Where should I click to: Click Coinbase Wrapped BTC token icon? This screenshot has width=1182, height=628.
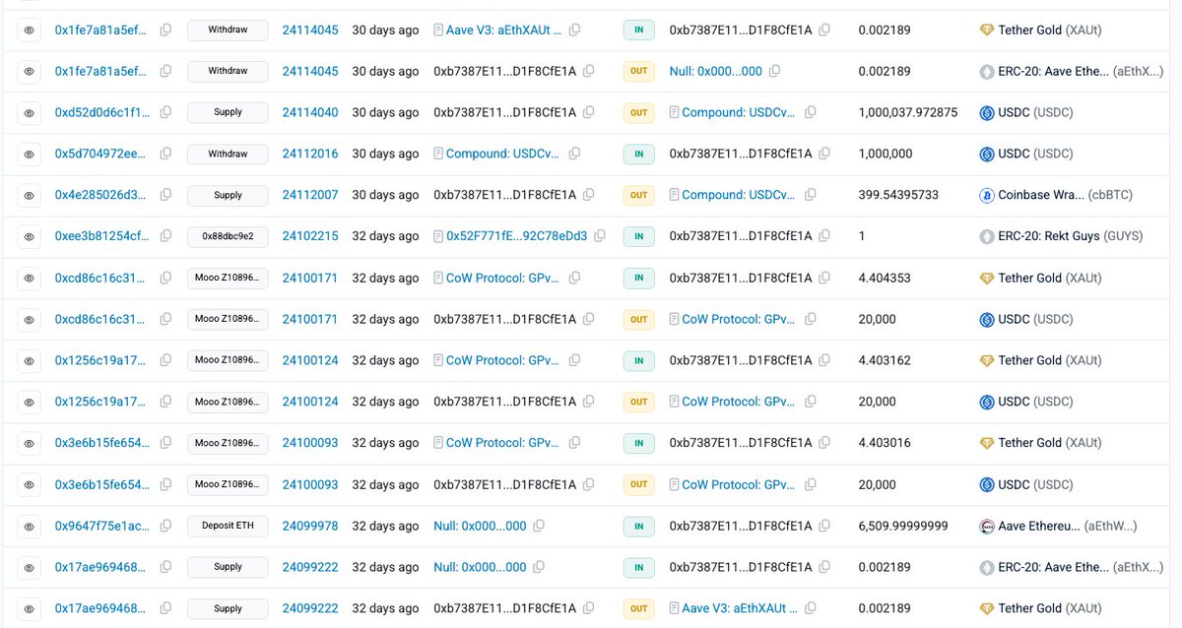[x=987, y=196]
